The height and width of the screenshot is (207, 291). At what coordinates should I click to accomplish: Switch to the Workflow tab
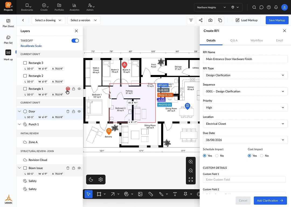[257, 40]
